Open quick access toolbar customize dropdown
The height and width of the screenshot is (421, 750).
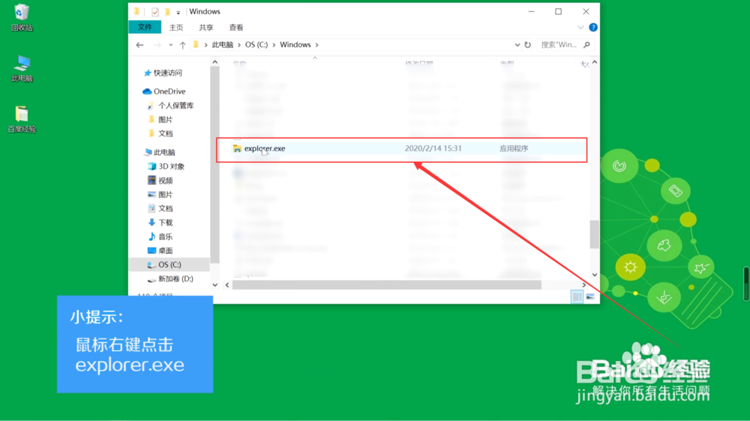point(178,12)
